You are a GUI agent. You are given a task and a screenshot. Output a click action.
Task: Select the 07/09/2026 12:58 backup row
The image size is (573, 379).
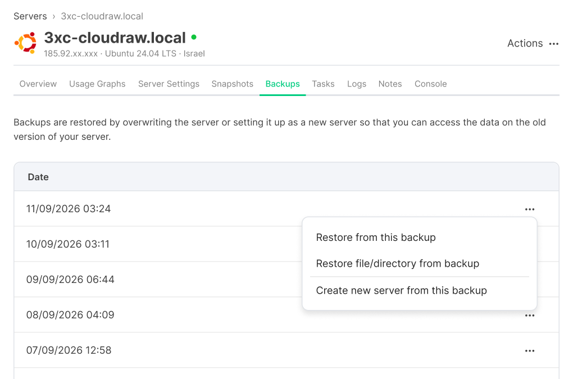(286, 350)
